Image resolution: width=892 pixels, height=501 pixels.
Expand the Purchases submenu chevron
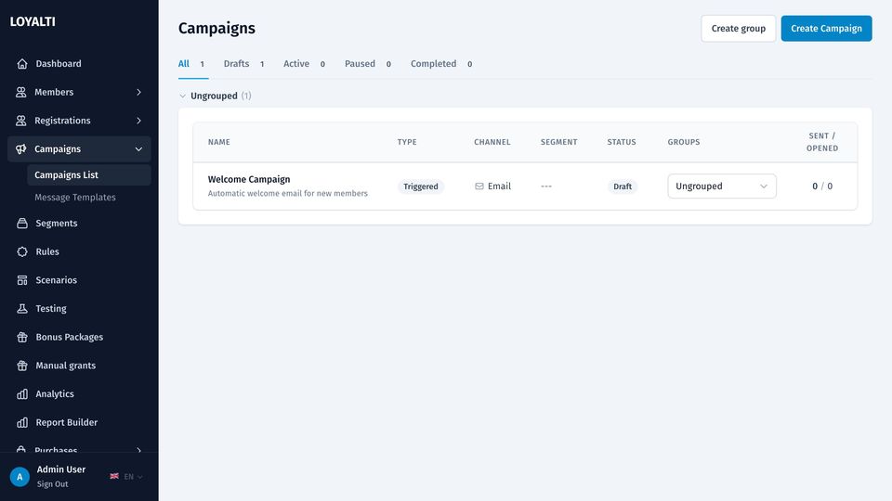coord(138,450)
